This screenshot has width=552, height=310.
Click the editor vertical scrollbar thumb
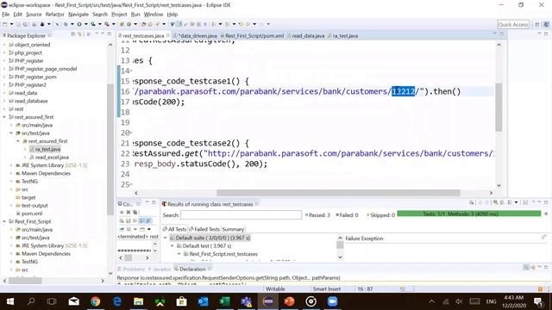pos(499,107)
